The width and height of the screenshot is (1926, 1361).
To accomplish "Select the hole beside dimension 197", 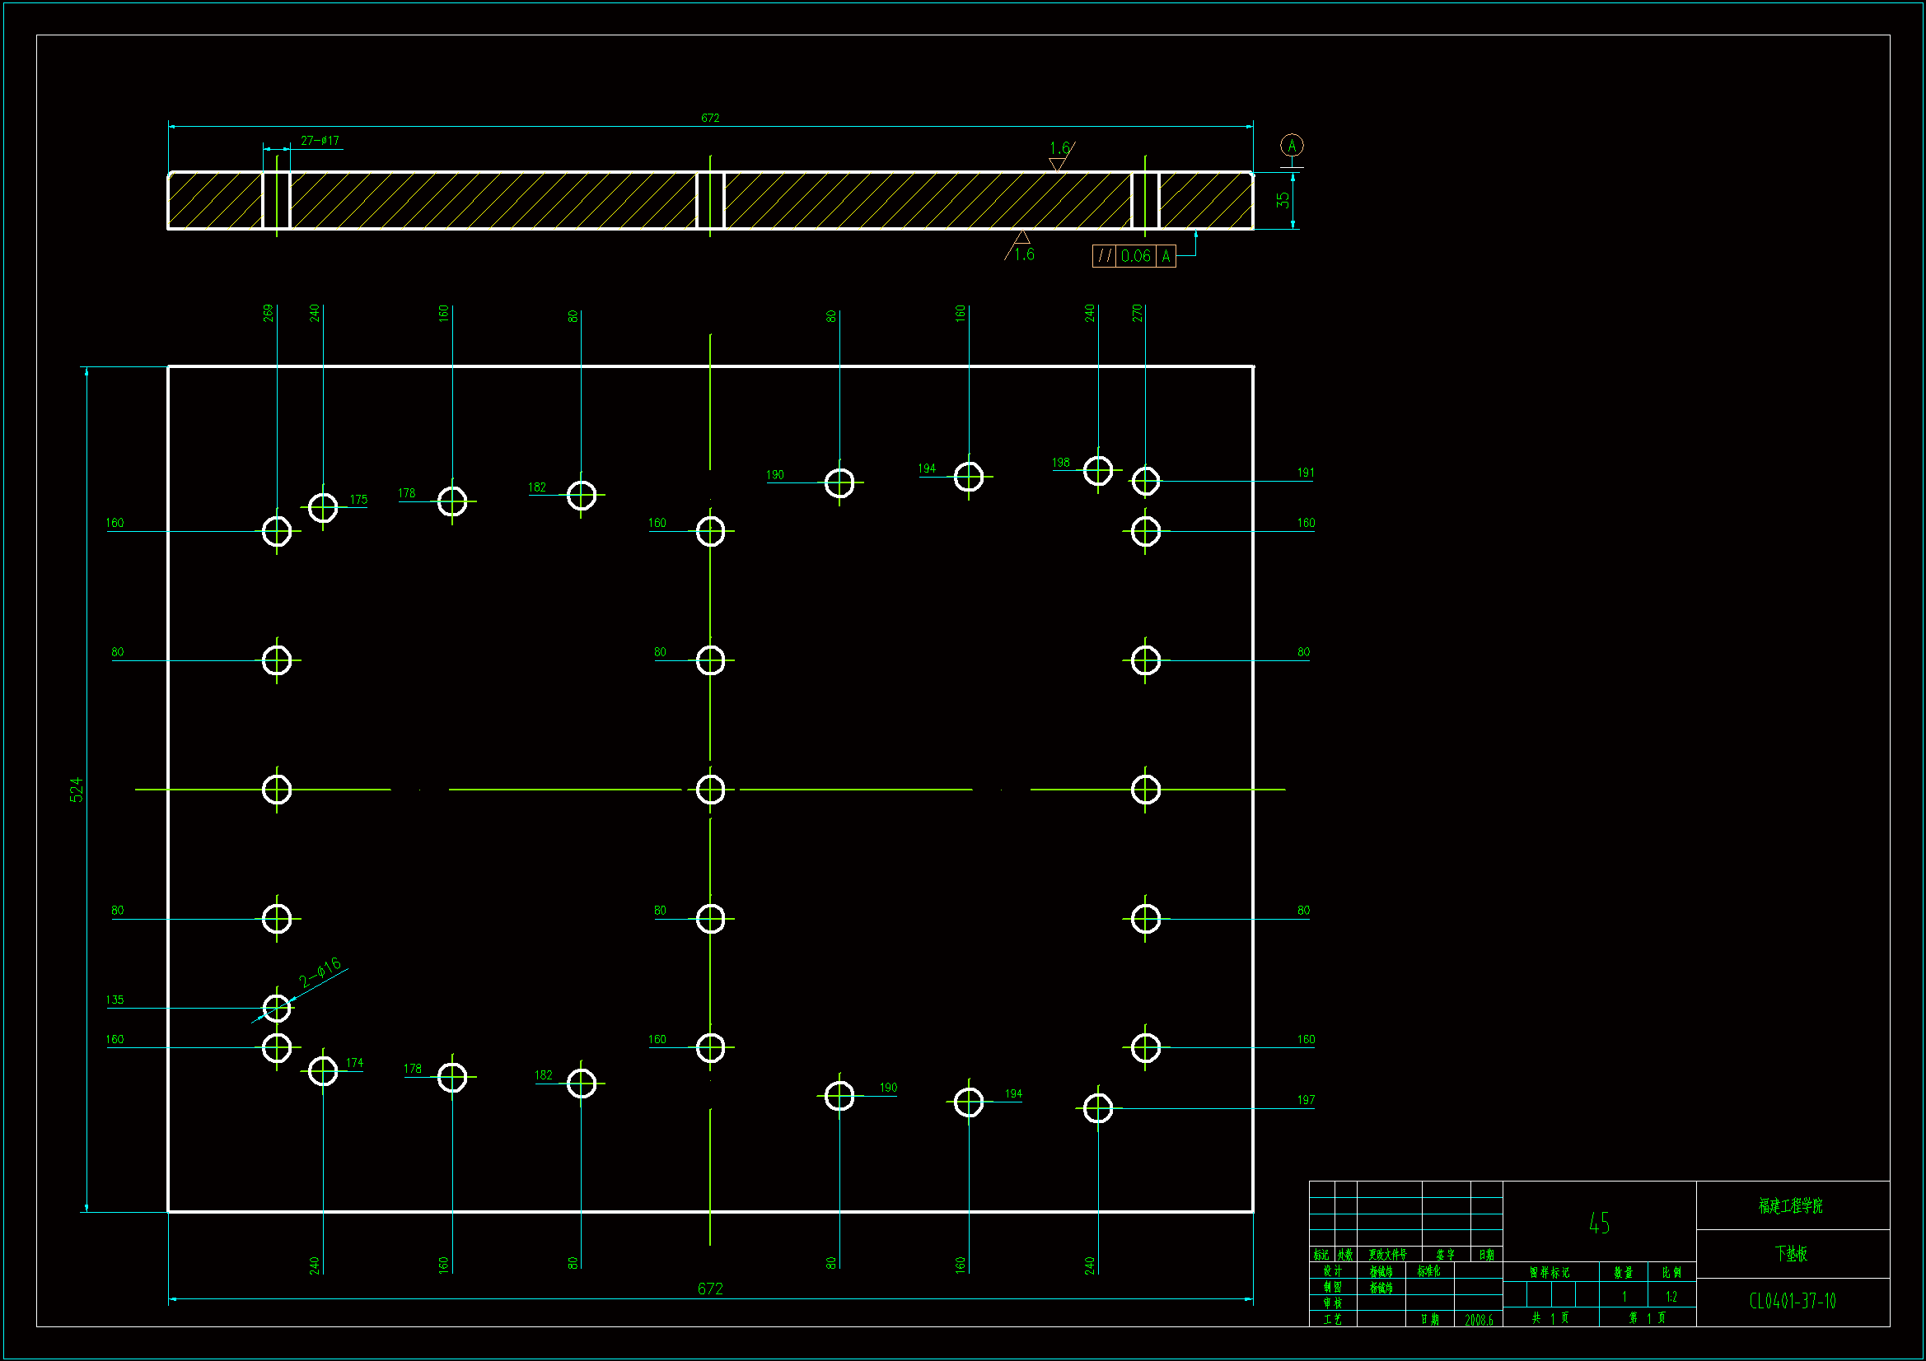I will (x=1097, y=1107).
